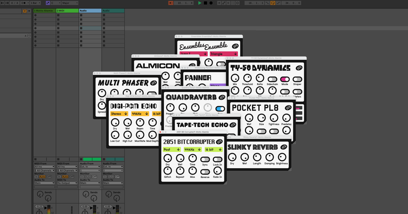Screen dimensions: 408x214
Task: Activate the Arrangement Record button
Action: (211, 3)
